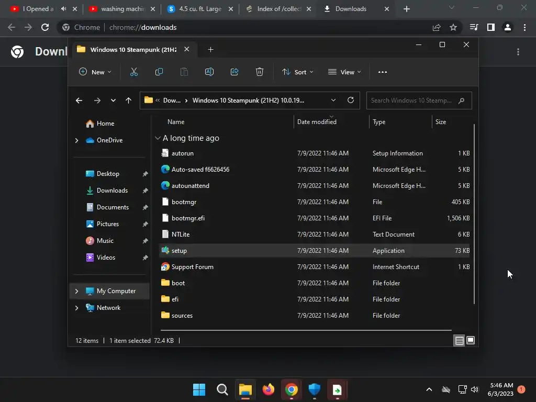This screenshot has height=402, width=536.
Task: Open the Chrome media control icon
Action: click(474, 27)
